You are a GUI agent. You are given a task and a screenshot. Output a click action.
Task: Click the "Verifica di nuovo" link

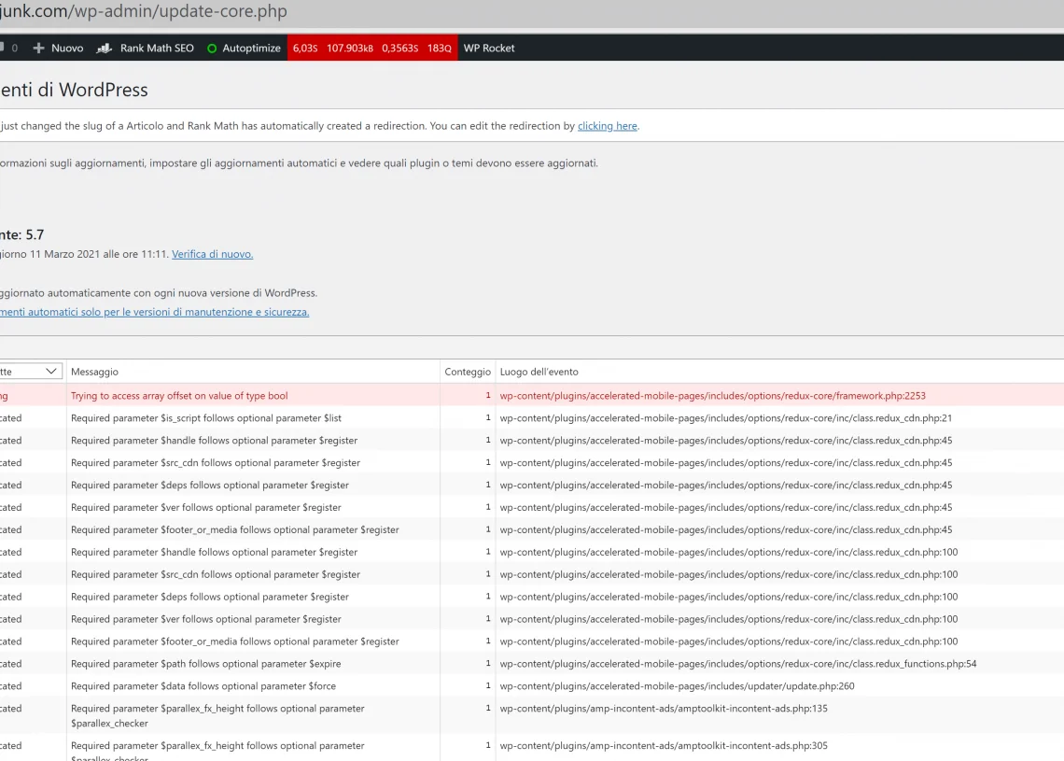coord(212,254)
